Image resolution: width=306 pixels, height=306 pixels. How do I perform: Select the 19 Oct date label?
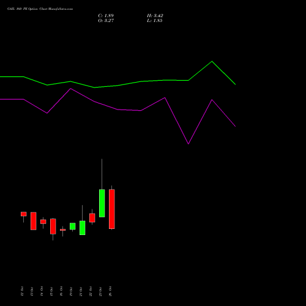coord(71,291)
